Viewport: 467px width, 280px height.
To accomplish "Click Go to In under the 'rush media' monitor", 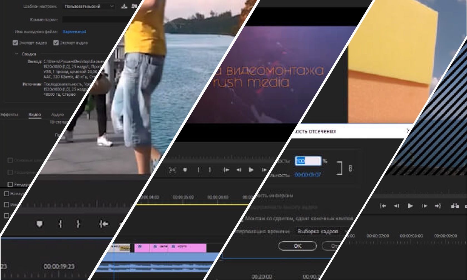I will (x=226, y=170).
